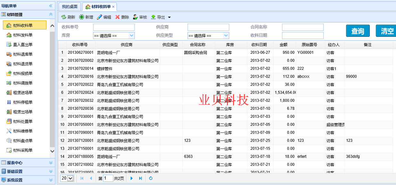Select 材料维修单 with the wrench icon
Image resolution: width=396 pixels, height=185 pixels.
22,130
